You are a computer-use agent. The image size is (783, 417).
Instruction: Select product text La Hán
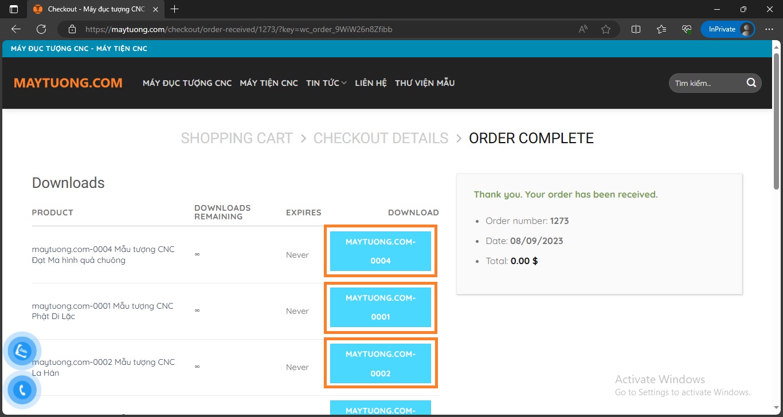45,373
